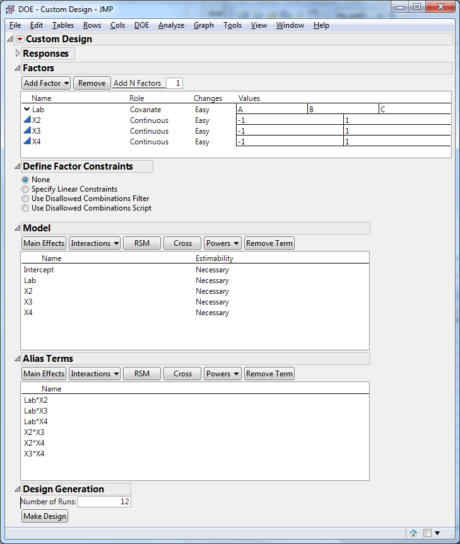The image size is (460, 544).
Task: Click Alias Terms Main Effects button
Action: (44, 374)
